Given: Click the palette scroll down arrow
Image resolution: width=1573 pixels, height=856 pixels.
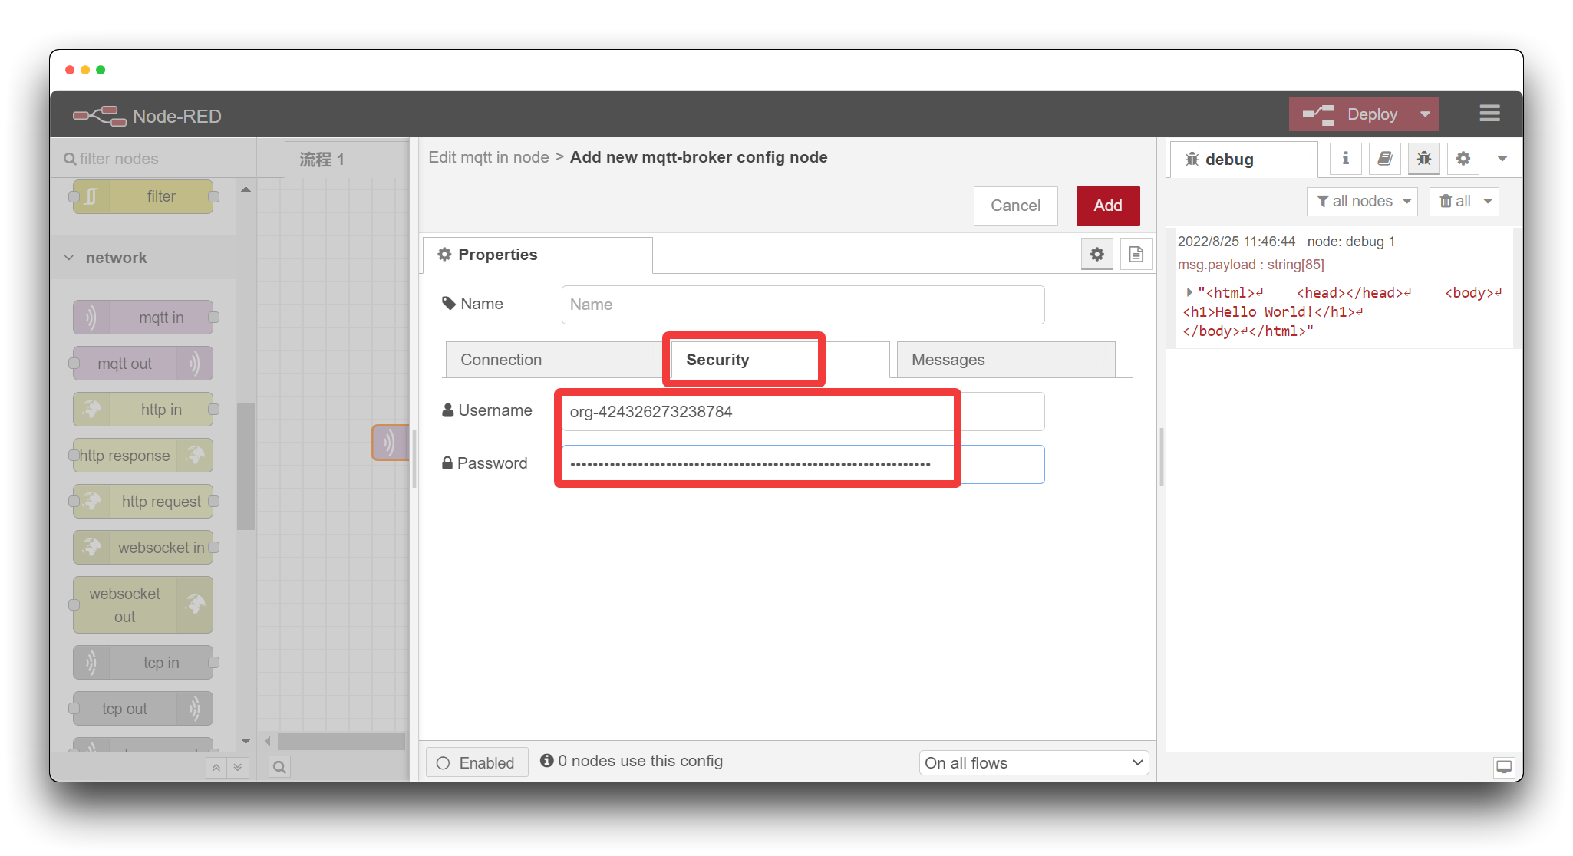Looking at the screenshot, I should tap(246, 741).
